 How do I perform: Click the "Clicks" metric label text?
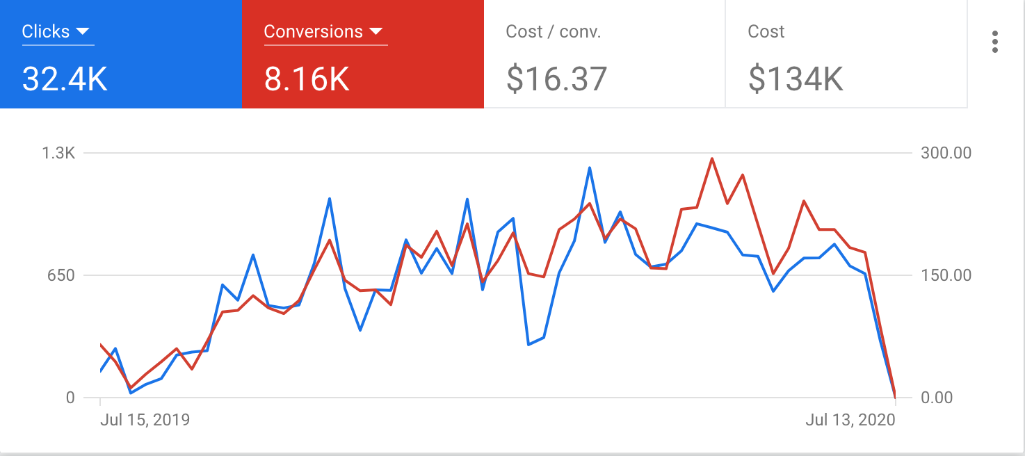46,31
